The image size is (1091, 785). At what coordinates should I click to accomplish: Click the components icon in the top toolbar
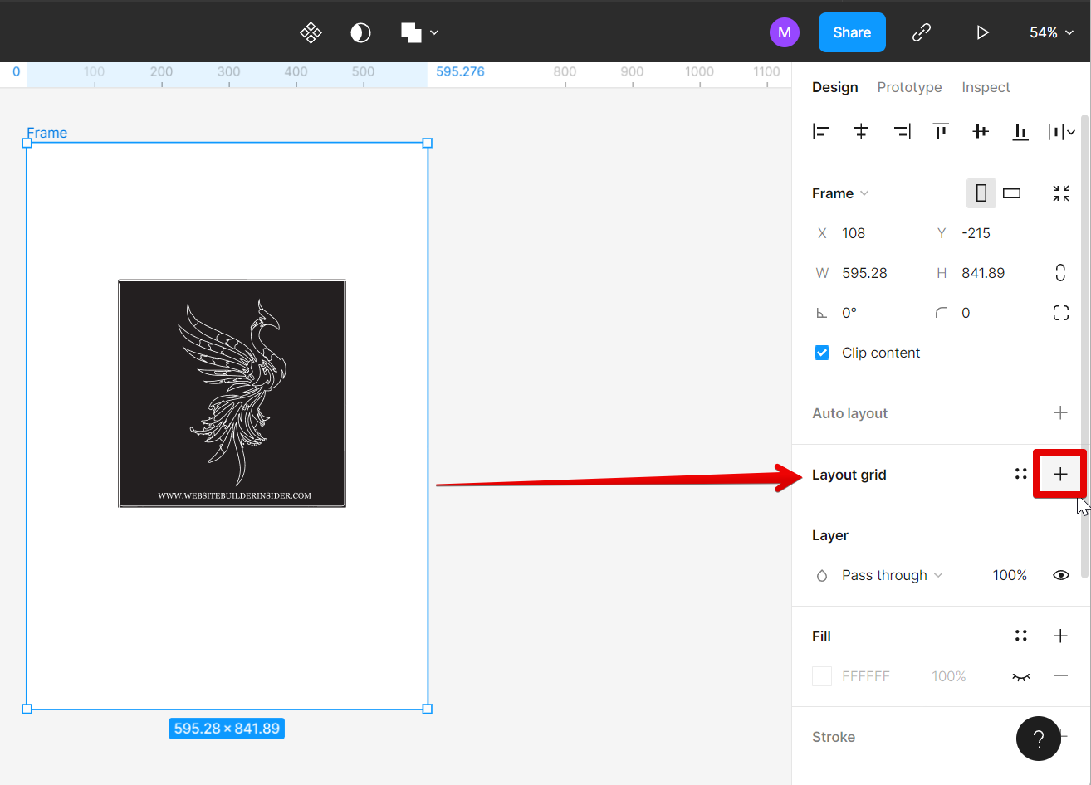(x=311, y=32)
